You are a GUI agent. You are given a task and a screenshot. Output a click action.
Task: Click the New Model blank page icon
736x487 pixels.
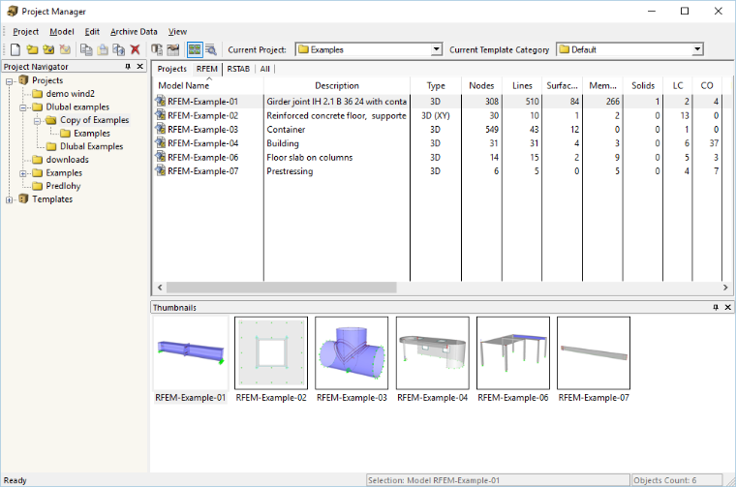[15, 49]
